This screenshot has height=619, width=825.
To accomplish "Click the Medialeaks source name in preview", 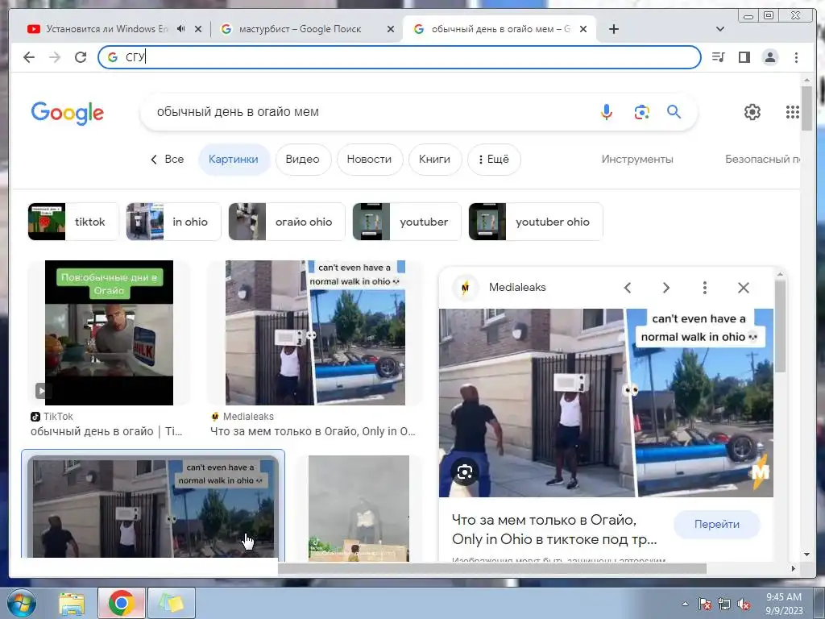I will [517, 288].
